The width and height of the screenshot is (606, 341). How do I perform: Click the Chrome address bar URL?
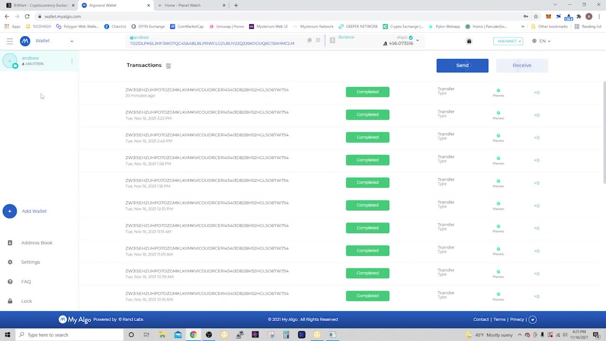(62, 16)
